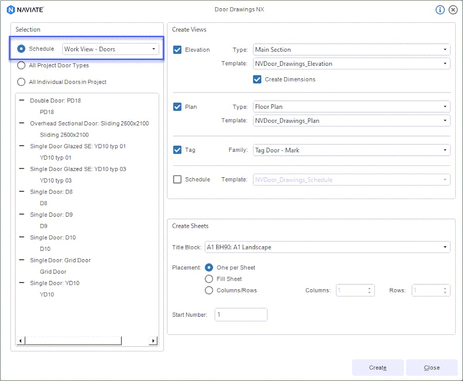This screenshot has height=381, width=463.
Task: Collapse Single Door: D9 node
Action: (x=22, y=214)
